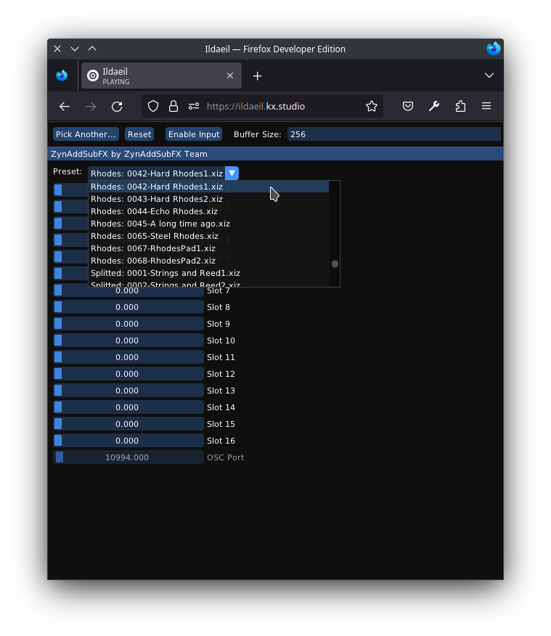This screenshot has height=636, width=551.
Task: Open the Firefox hamburger menu
Action: click(486, 106)
